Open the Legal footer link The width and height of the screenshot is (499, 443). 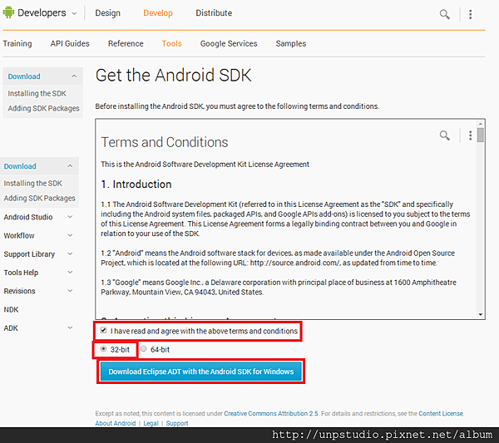(x=151, y=423)
